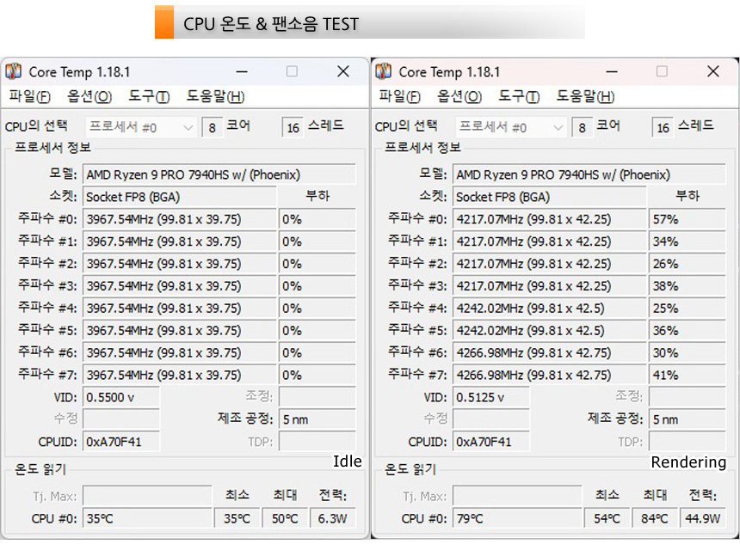Open the 도구(T) menu in the Idle window
Screen dimensions: 740x544
click(149, 96)
